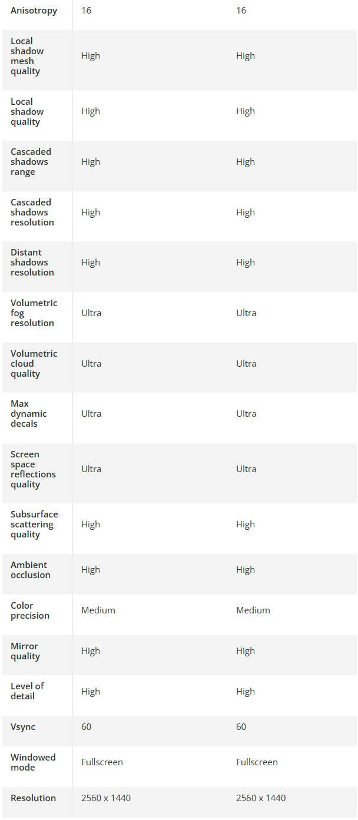Click the Max dynamic decals label

[28, 414]
